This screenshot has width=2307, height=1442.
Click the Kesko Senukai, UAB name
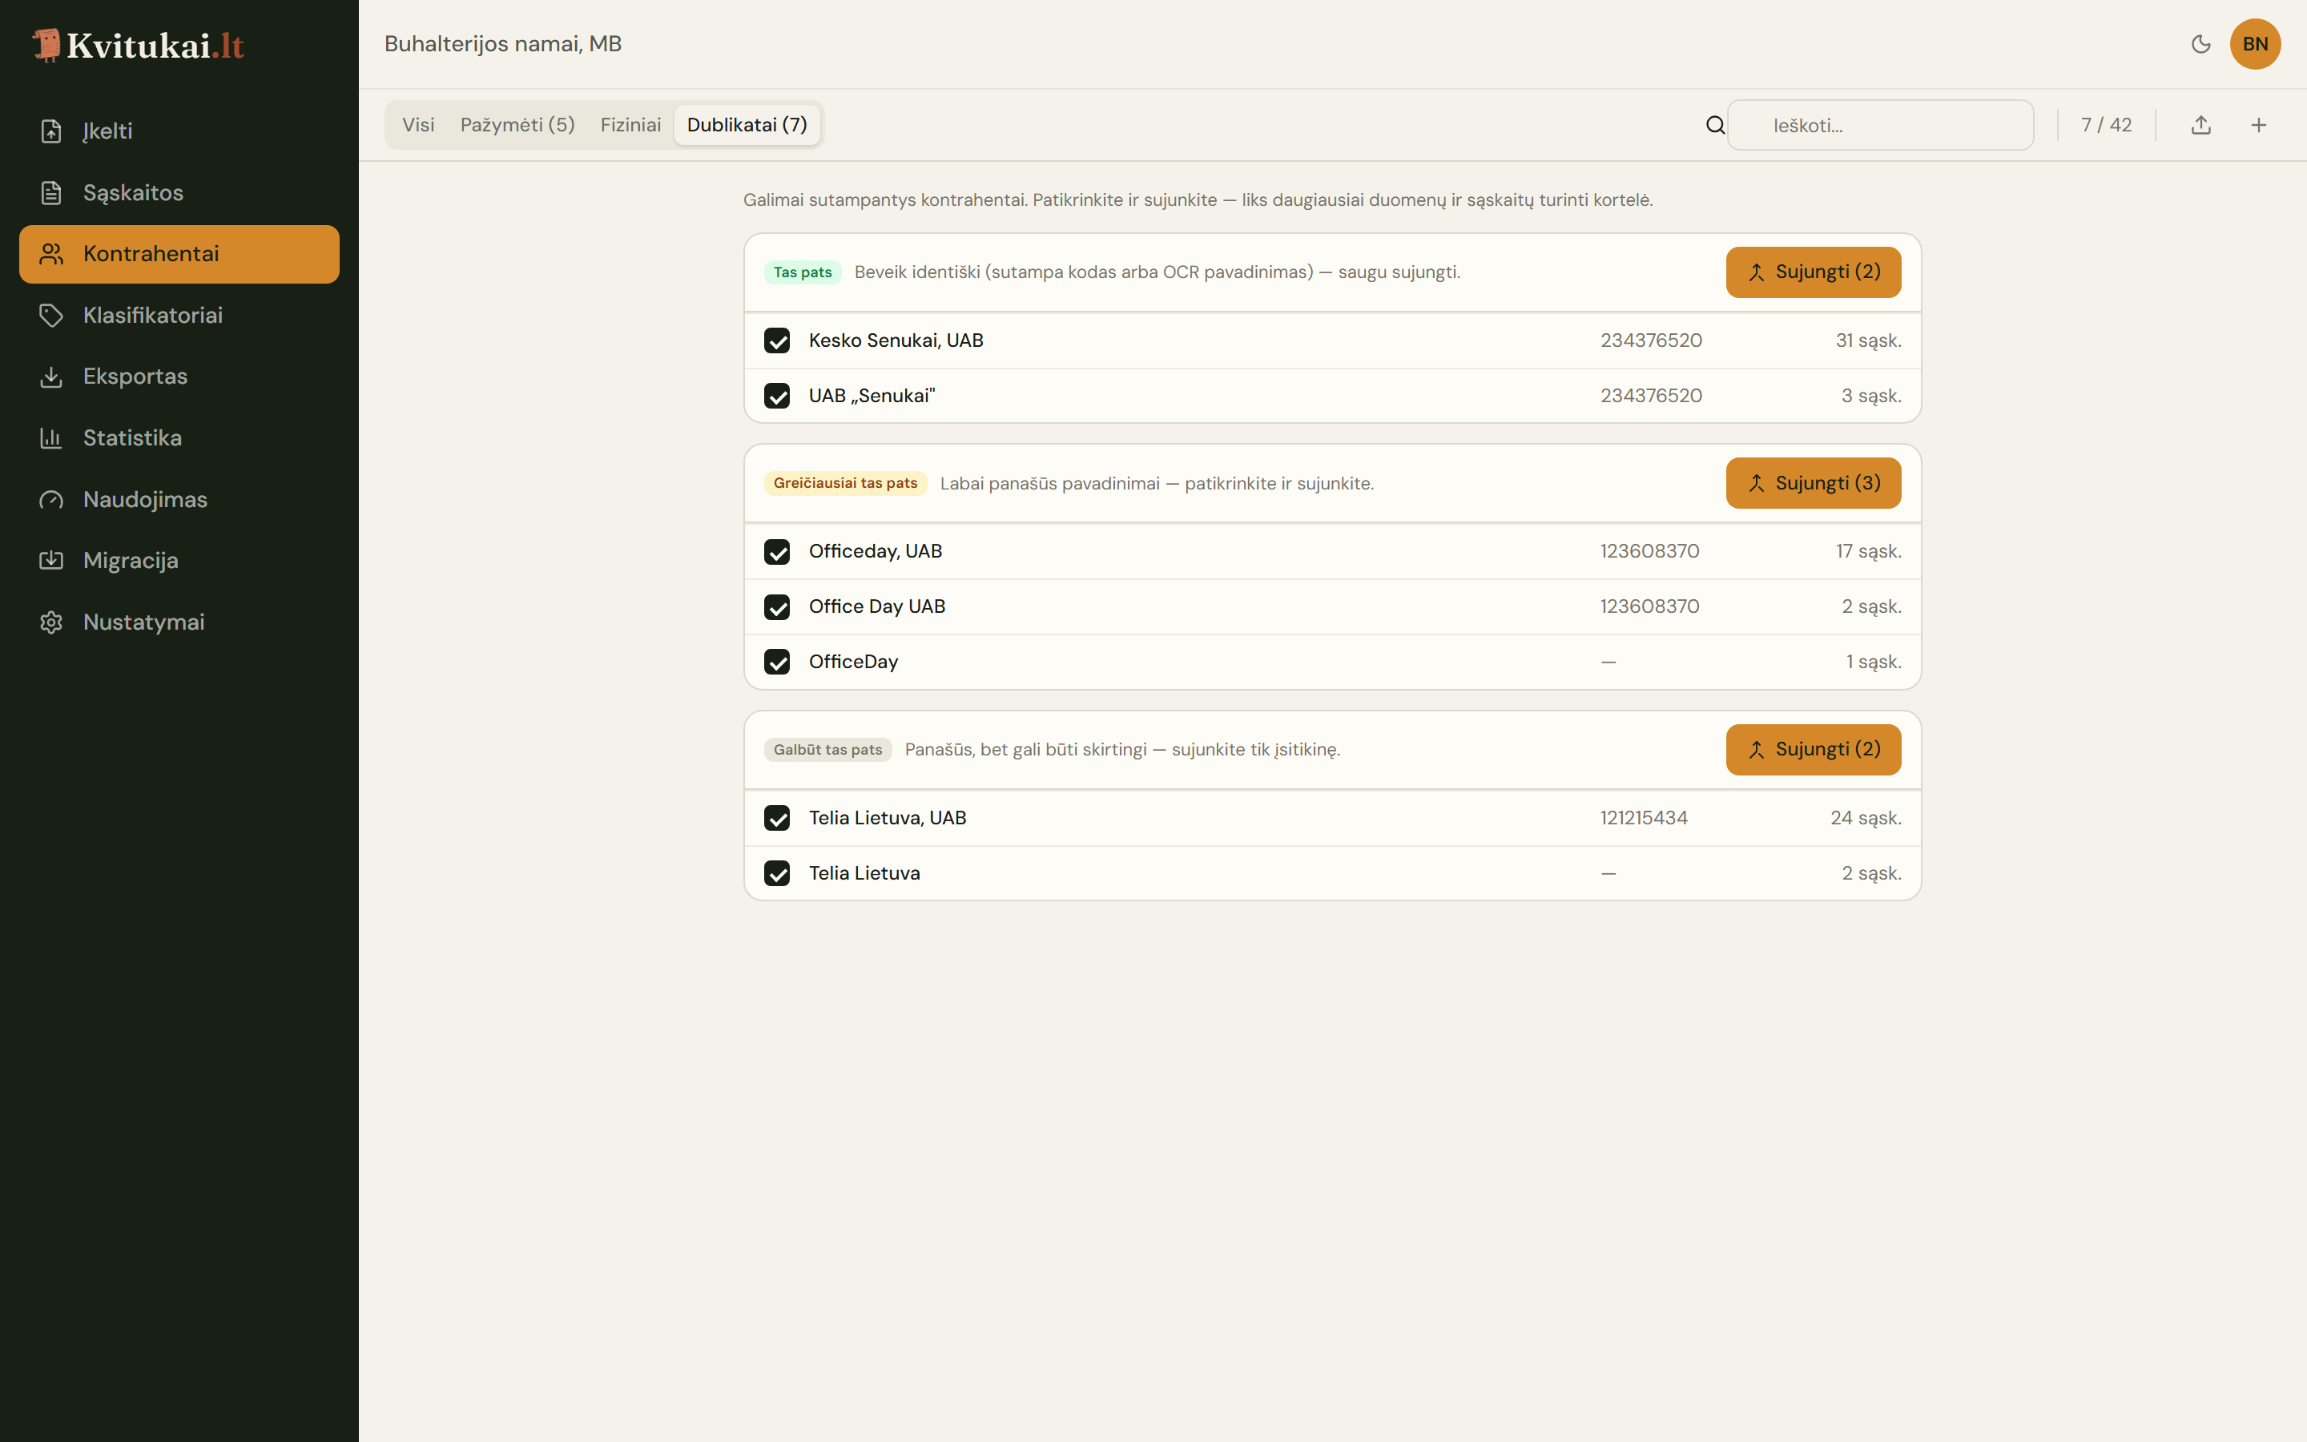pos(896,340)
